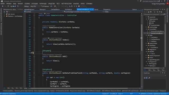Click the browser refresh icon next to IIS Express
This screenshot has width=169, height=95.
pos(51,6)
